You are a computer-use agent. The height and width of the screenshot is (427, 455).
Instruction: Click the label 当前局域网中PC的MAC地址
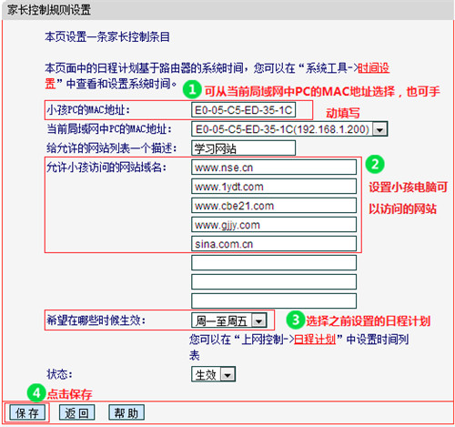[x=109, y=129]
